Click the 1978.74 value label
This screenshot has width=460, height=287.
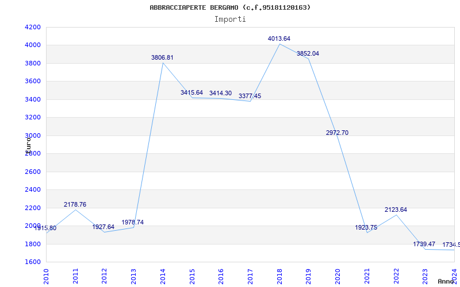(133, 222)
